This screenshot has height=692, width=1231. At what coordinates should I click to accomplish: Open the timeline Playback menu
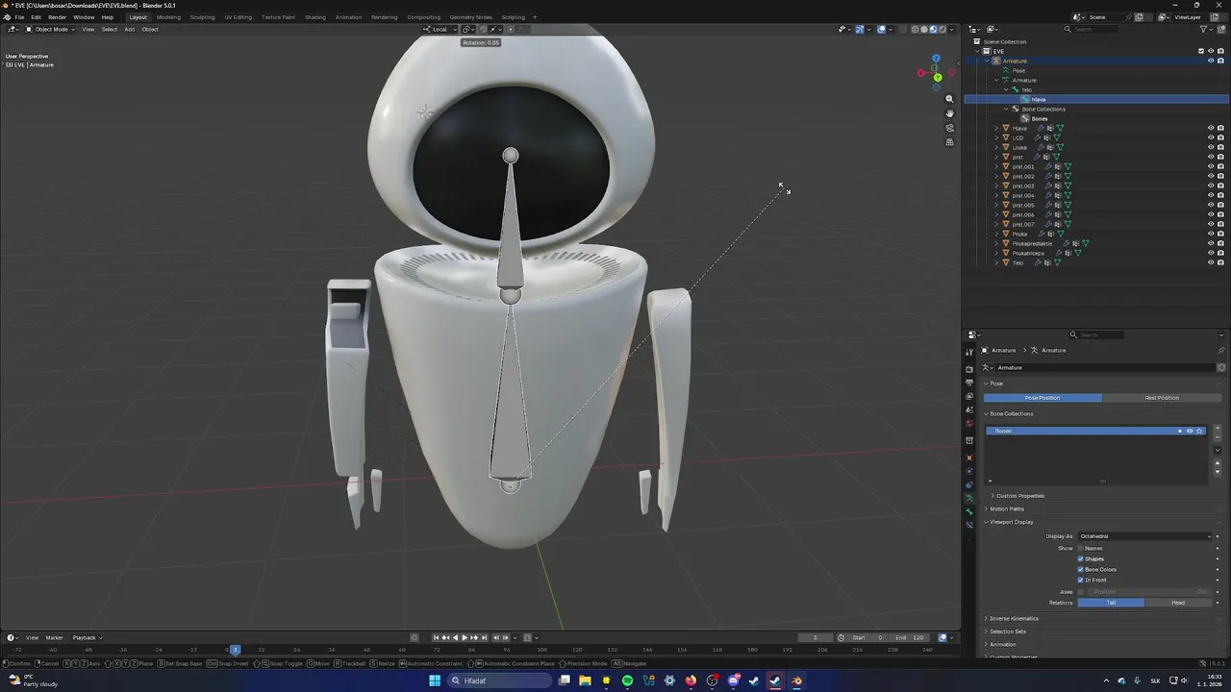pyautogui.click(x=87, y=637)
